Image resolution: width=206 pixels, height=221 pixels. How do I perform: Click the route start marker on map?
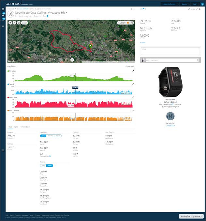point(91,46)
